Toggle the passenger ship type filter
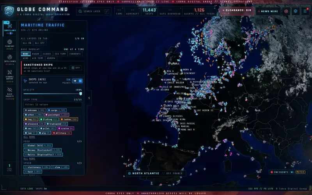 (57, 115)
